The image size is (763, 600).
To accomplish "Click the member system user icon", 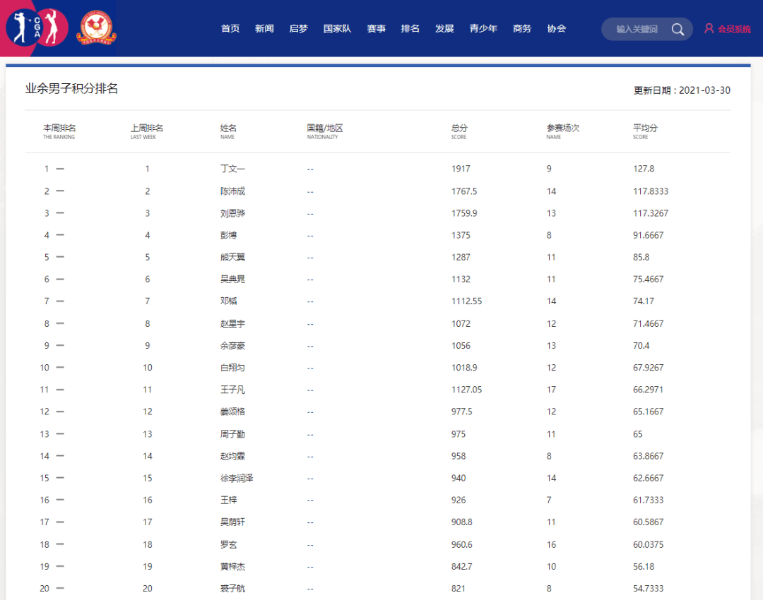I will tap(709, 29).
